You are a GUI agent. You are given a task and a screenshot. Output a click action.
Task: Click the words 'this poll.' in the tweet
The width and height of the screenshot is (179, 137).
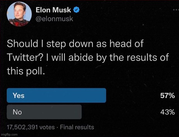pos(25,71)
